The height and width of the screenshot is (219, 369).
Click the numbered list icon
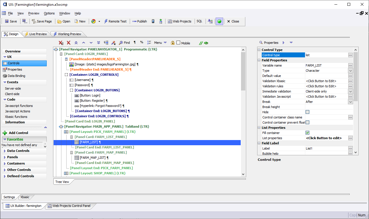pos(149,42)
